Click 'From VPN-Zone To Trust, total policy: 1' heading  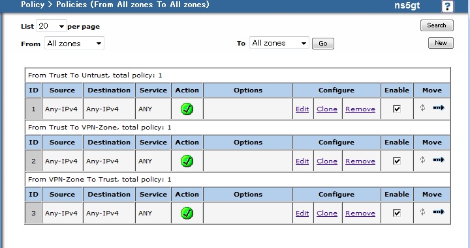point(99,179)
